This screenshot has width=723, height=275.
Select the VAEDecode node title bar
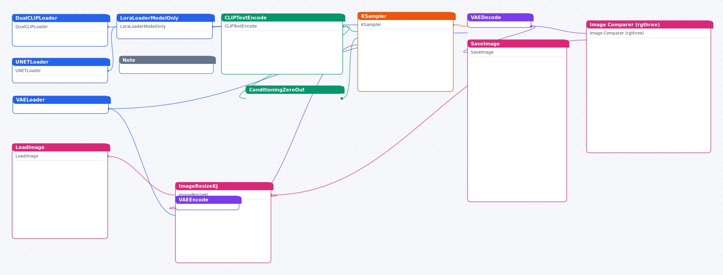501,17
